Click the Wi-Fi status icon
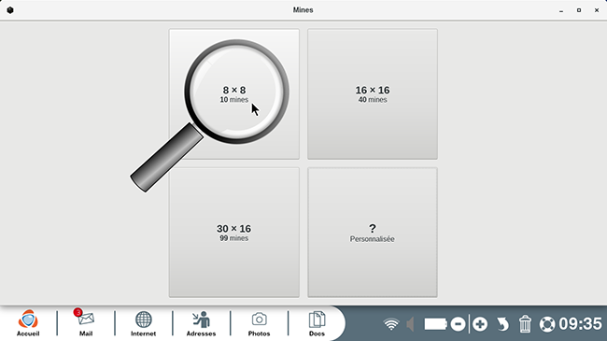The image size is (607, 341). 391,324
